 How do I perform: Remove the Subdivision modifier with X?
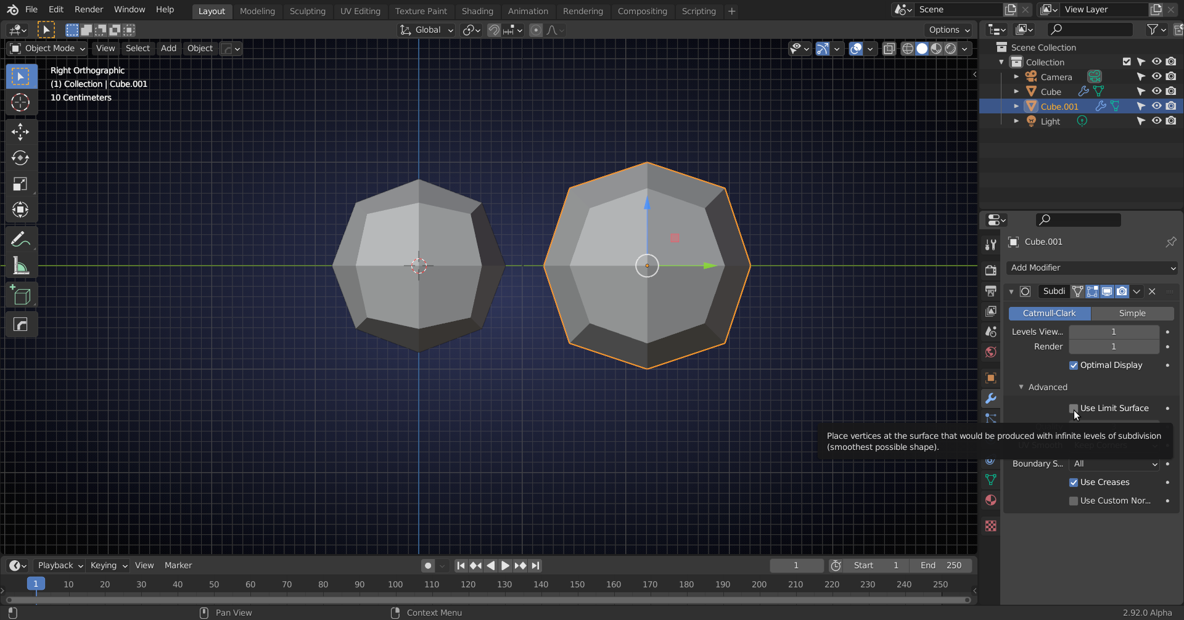pyautogui.click(x=1152, y=291)
